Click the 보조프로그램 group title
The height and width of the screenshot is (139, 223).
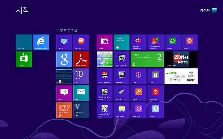coord(67,31)
